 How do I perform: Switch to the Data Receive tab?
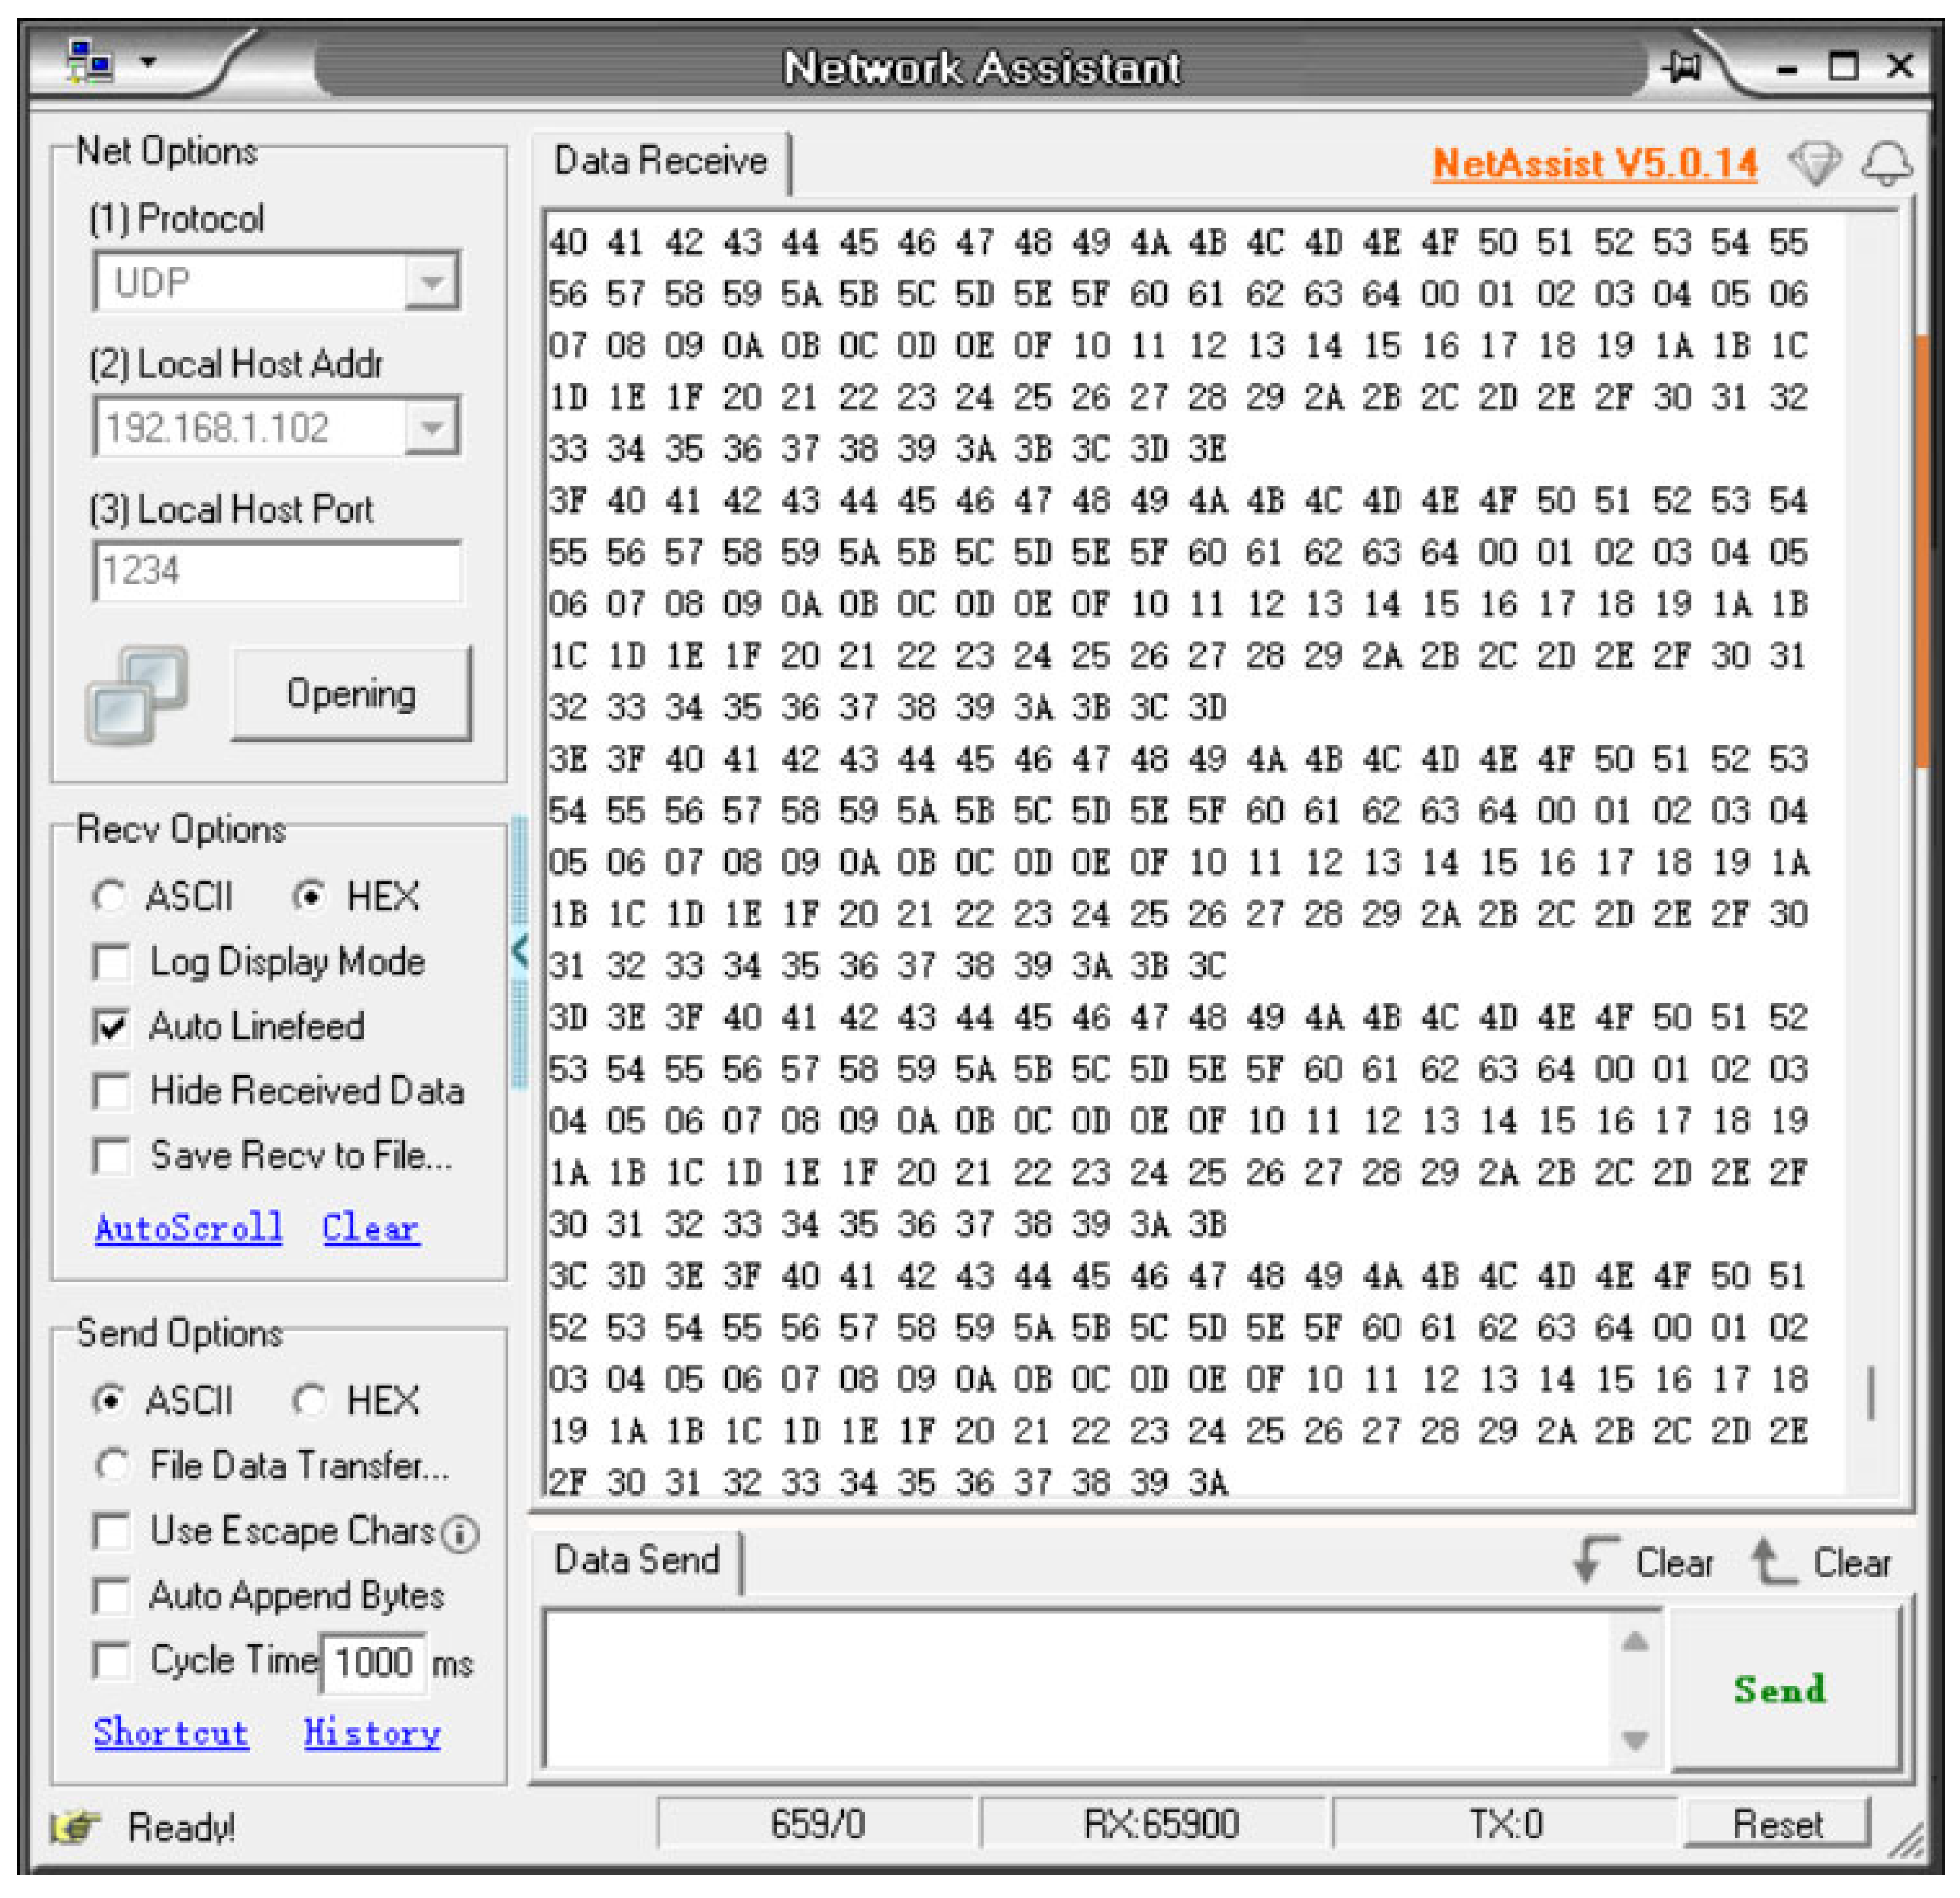[x=660, y=162]
